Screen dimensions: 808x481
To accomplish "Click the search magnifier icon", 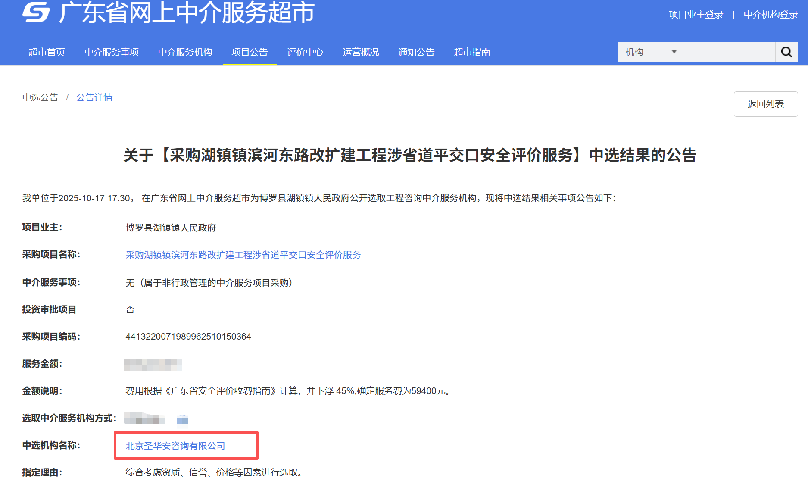I will coord(786,52).
